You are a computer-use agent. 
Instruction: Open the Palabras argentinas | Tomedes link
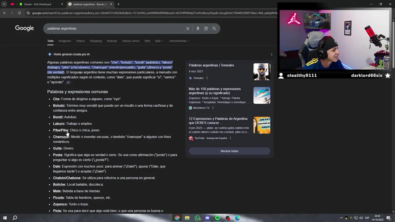(x=211, y=65)
